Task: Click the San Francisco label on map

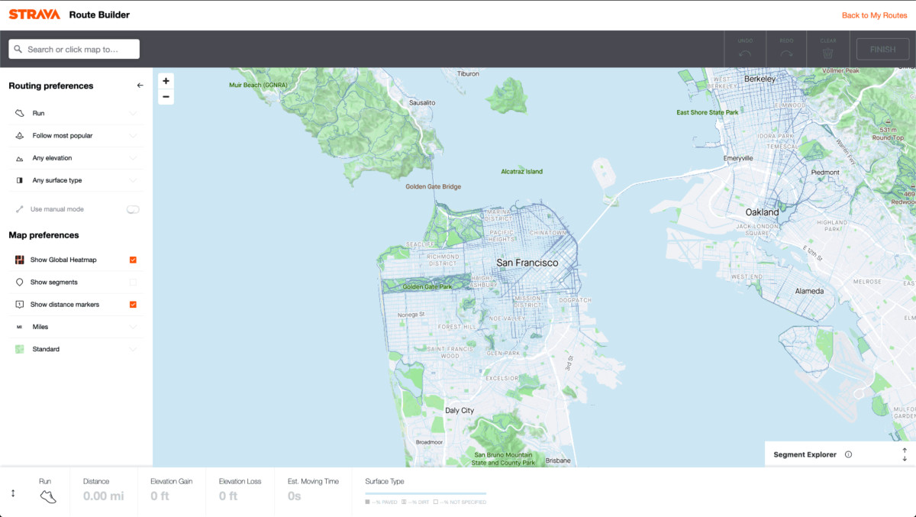Action: tap(527, 263)
